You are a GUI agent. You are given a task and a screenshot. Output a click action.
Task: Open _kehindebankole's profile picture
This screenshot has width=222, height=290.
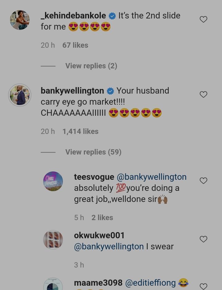pos(20,20)
